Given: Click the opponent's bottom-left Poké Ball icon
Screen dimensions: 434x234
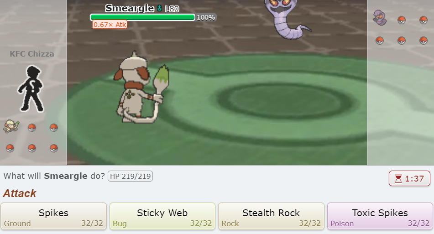Looking at the screenshot, I should click(x=380, y=41).
